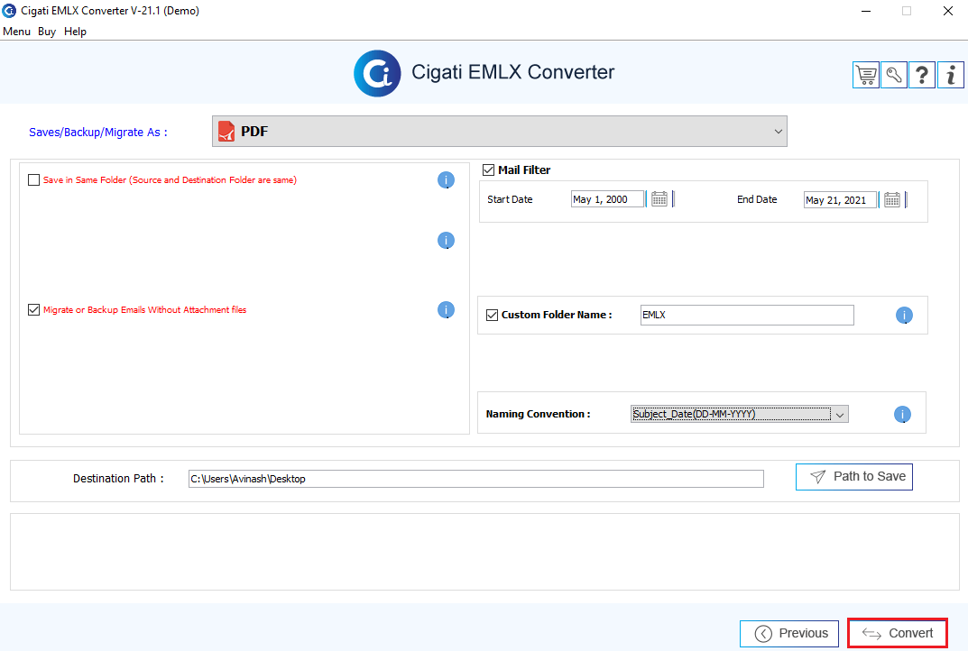Open the license key activation icon

point(894,75)
